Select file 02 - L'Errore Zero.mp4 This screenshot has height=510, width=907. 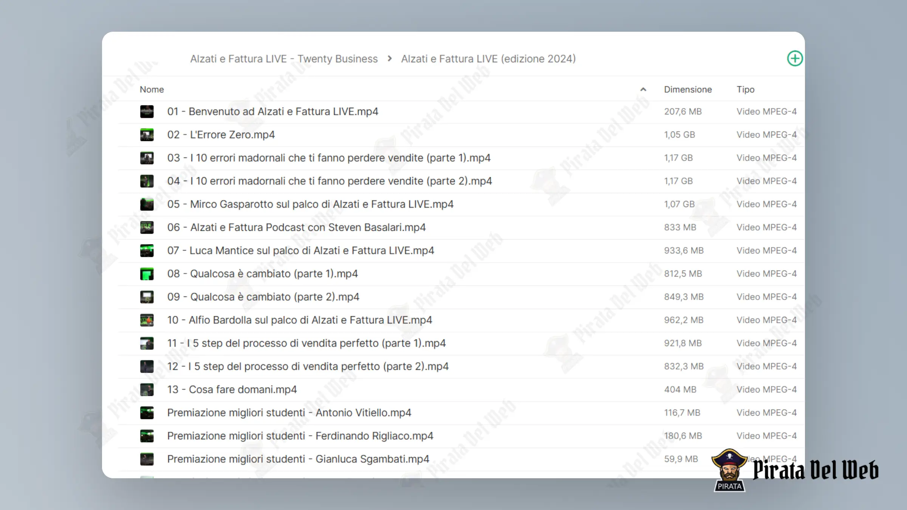point(221,135)
